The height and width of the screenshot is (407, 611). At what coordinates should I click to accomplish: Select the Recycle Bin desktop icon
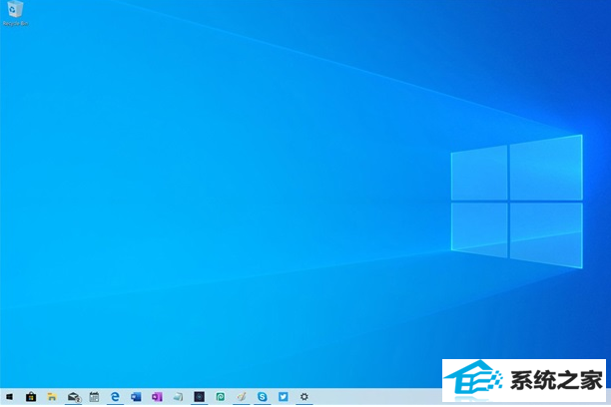[15, 13]
